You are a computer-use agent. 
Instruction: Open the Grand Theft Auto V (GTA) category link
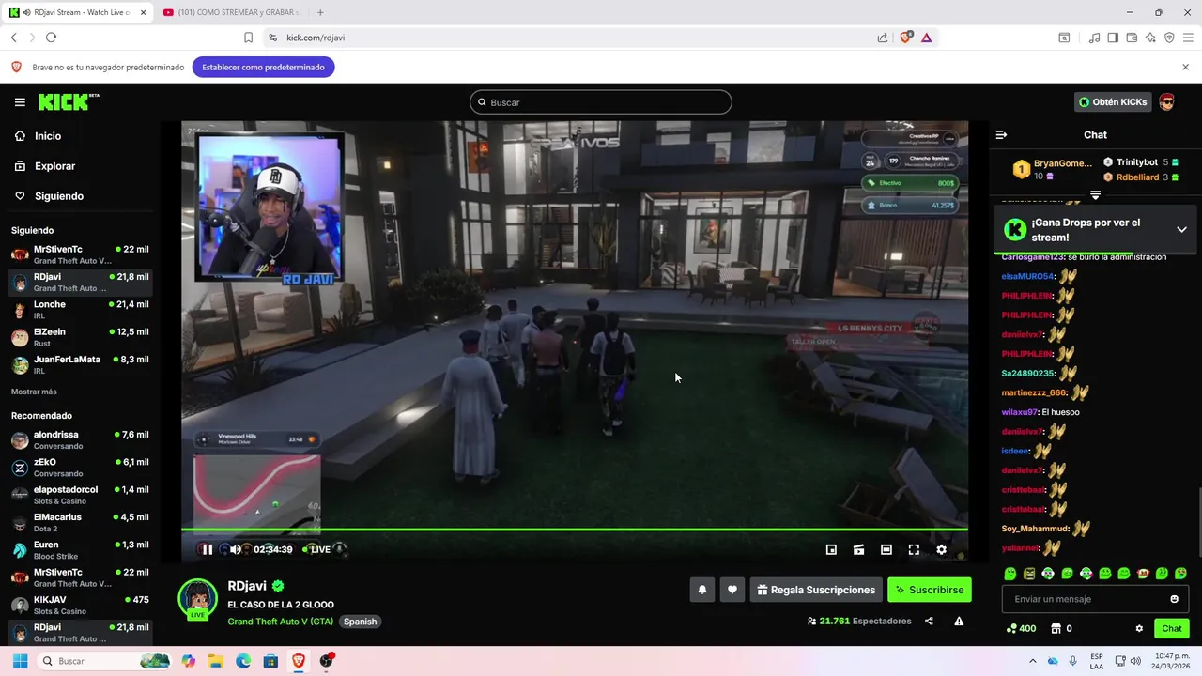point(280,622)
